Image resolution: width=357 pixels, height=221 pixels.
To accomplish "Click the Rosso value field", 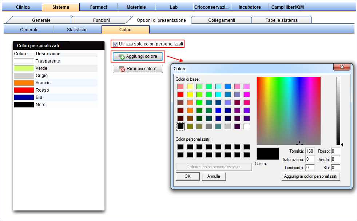I will [336, 151].
